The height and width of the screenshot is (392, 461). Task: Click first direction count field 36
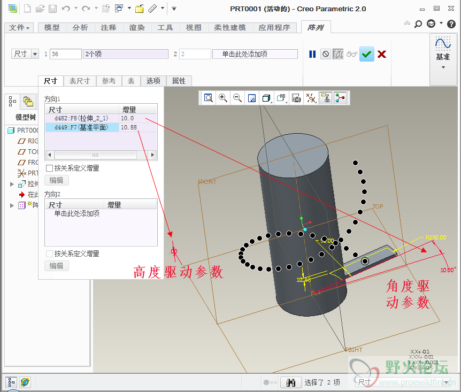(65, 54)
